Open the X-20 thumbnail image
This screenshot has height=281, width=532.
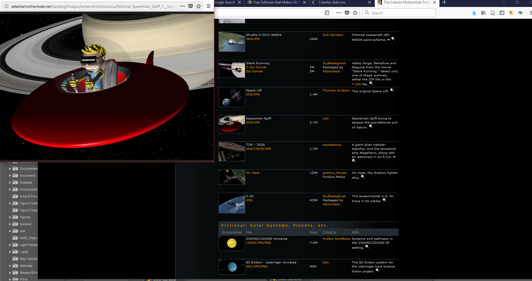coord(232,203)
